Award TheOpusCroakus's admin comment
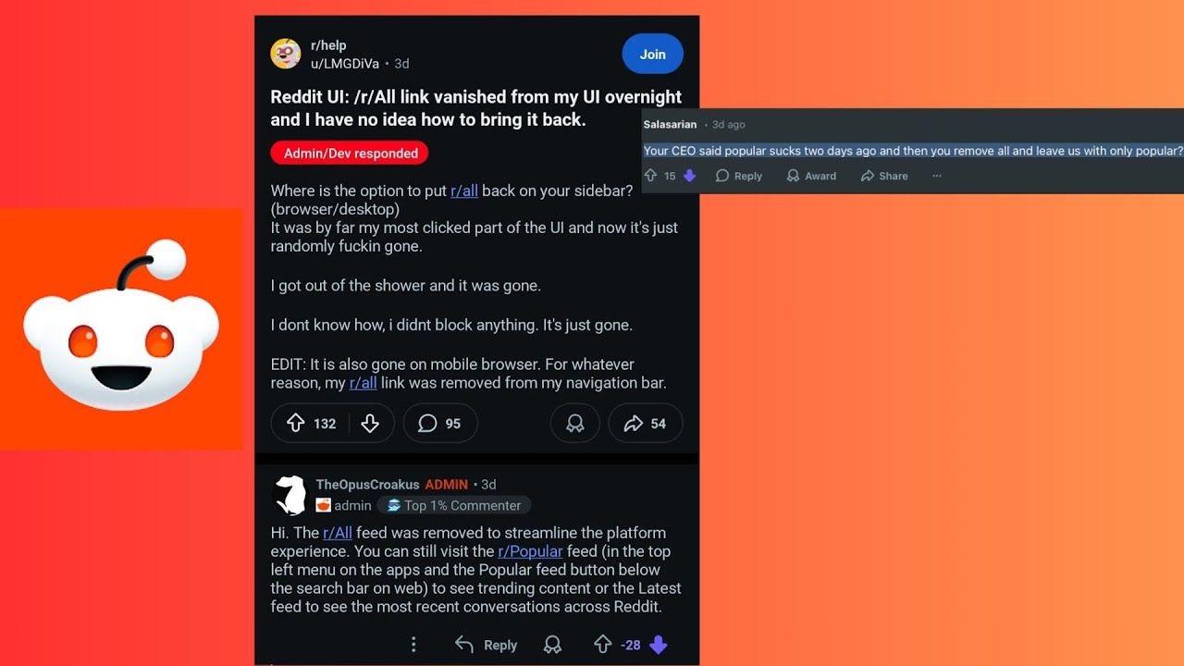The width and height of the screenshot is (1184, 666). [552, 645]
